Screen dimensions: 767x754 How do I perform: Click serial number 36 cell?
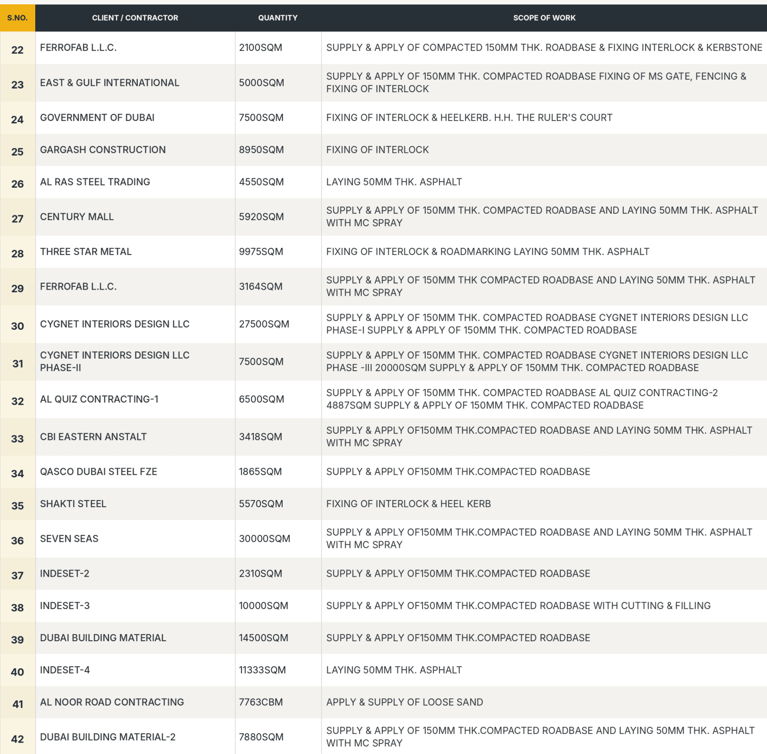point(17,539)
